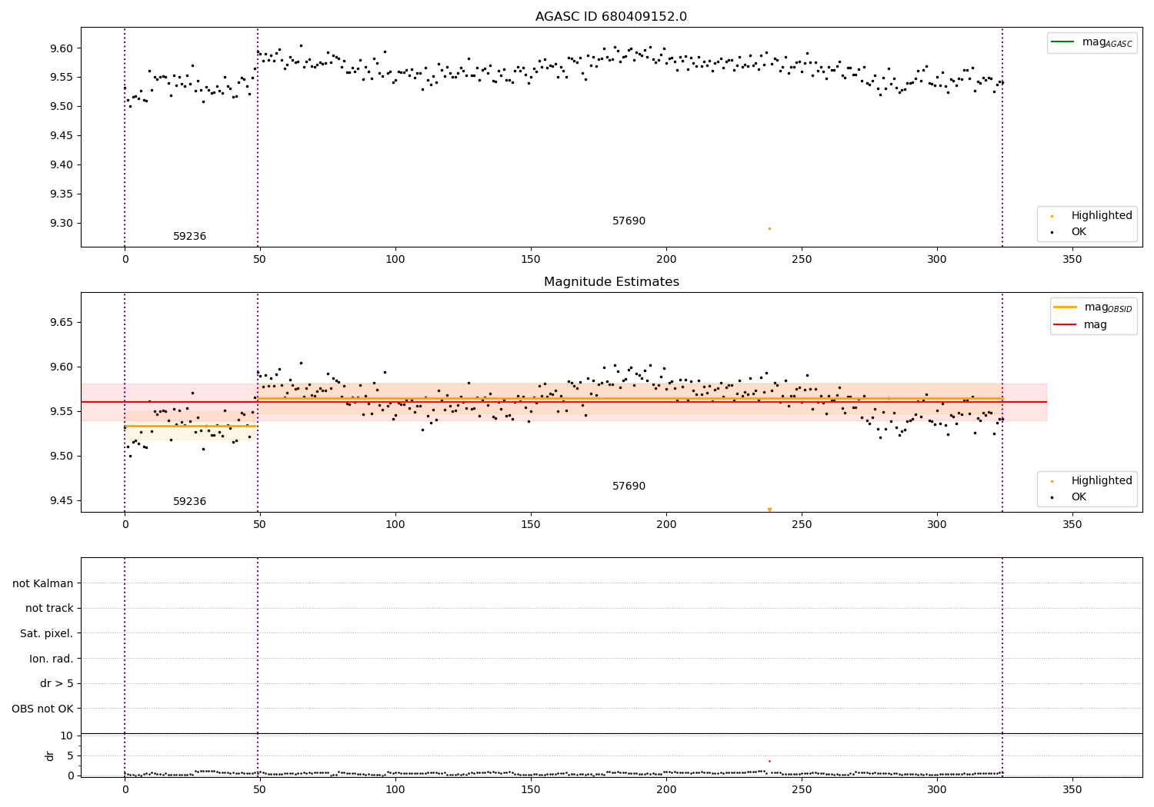Screen dimensions: 1154x807
Task: Click the 9.60 y-tick in the top plot
Action: click(x=60, y=48)
